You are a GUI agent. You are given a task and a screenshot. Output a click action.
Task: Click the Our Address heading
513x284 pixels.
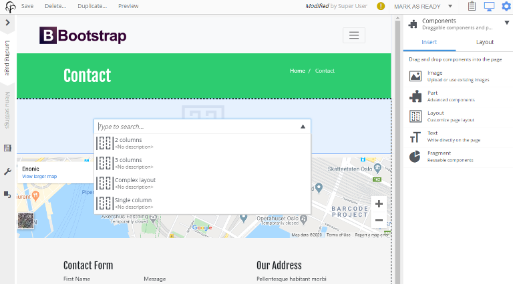tap(279, 265)
